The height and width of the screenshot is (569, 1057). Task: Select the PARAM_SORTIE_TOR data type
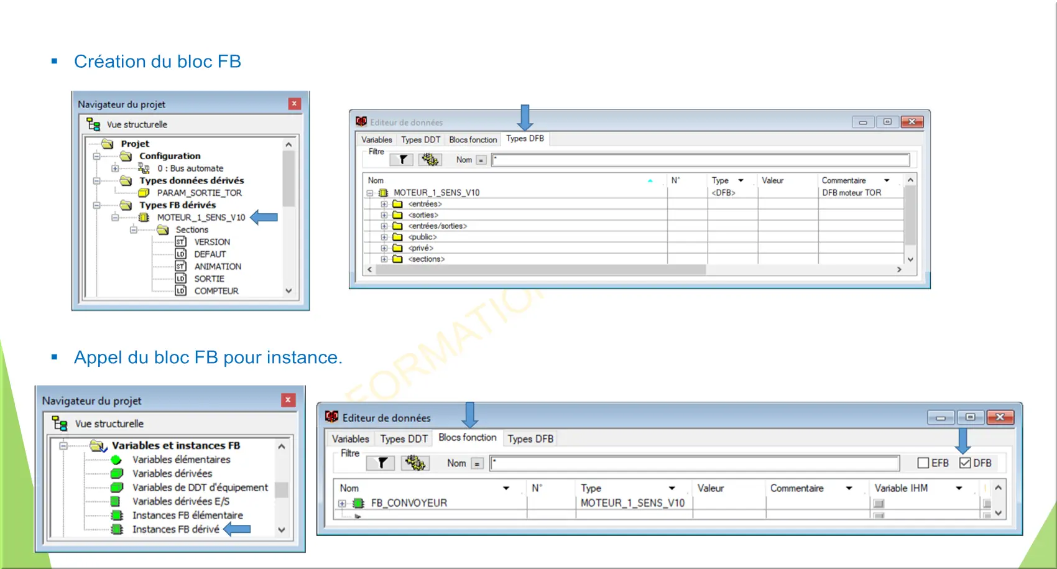click(x=199, y=193)
